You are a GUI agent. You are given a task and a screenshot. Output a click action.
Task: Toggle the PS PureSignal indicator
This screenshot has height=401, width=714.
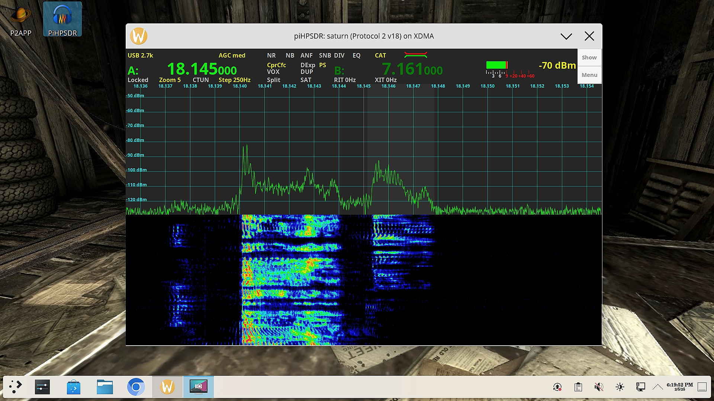click(x=322, y=65)
